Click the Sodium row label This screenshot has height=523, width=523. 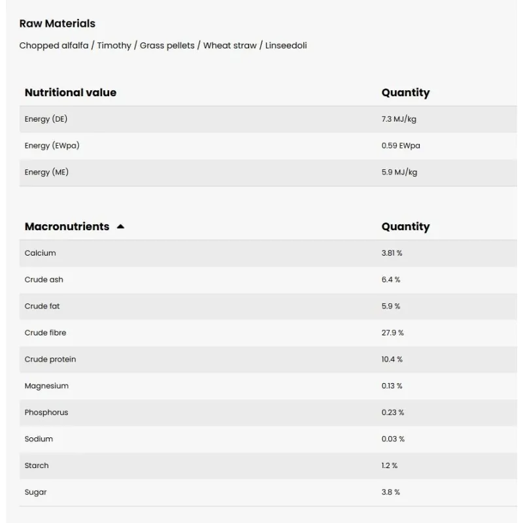tap(39, 439)
